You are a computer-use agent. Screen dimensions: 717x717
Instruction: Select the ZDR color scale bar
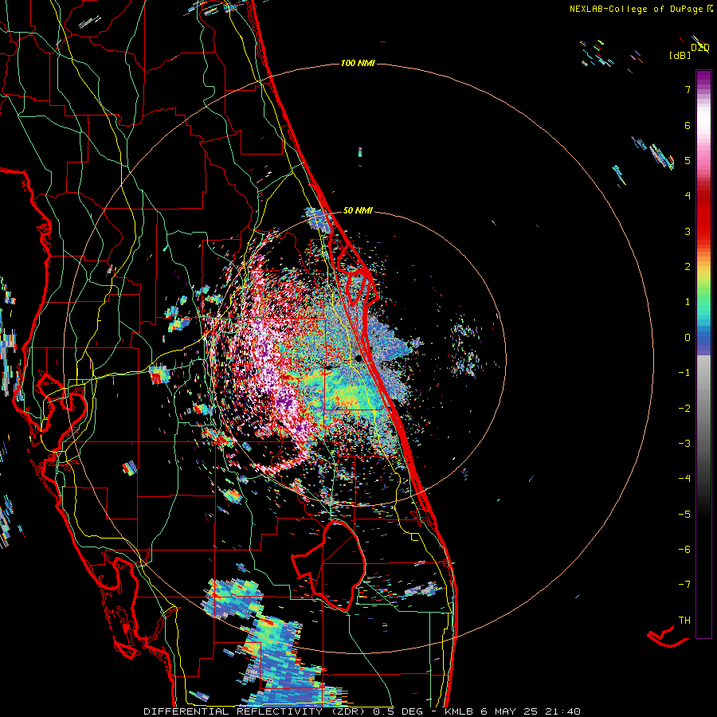tap(703, 354)
